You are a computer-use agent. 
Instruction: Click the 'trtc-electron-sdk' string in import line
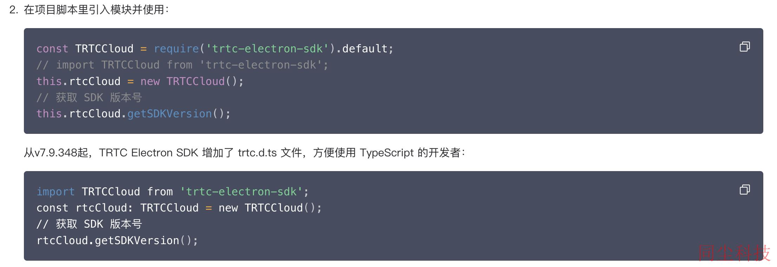click(241, 192)
